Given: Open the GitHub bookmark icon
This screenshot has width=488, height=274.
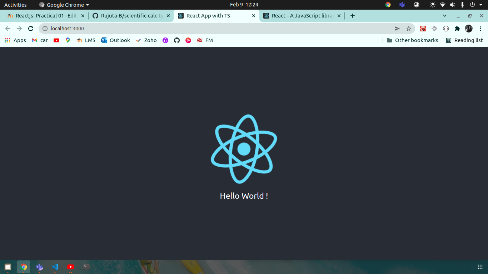Looking at the screenshot, I should (x=177, y=40).
